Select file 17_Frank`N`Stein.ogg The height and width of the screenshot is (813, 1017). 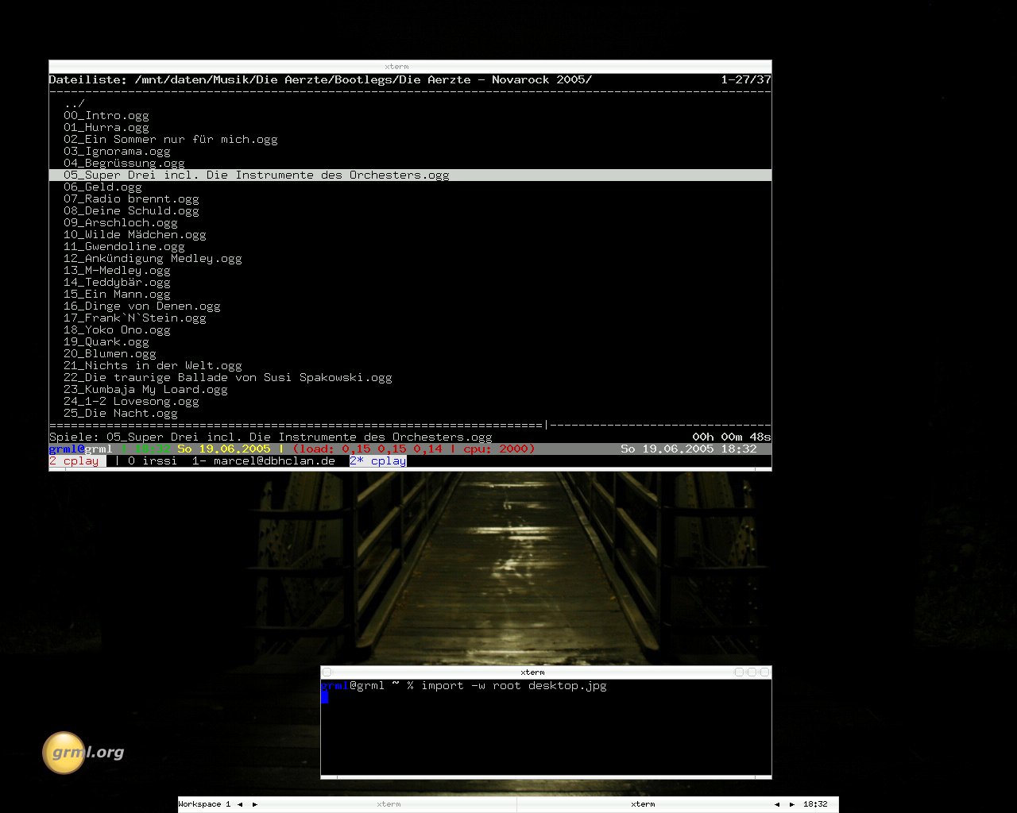(135, 318)
